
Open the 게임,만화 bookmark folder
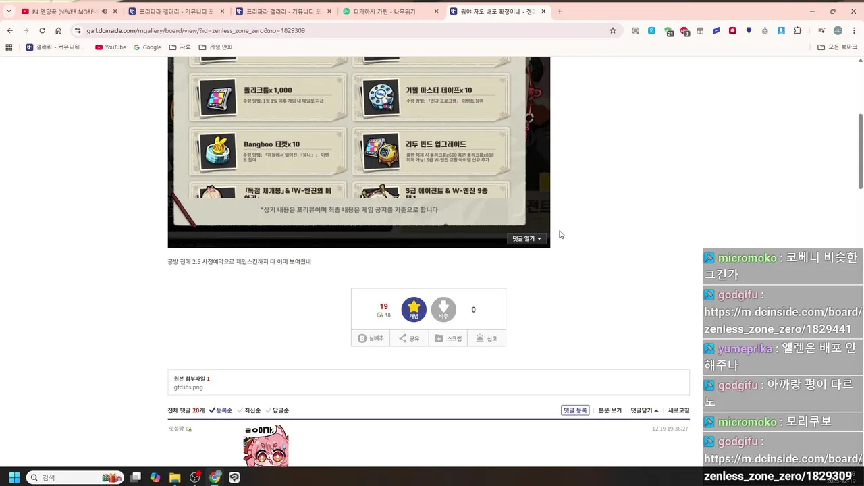click(215, 47)
